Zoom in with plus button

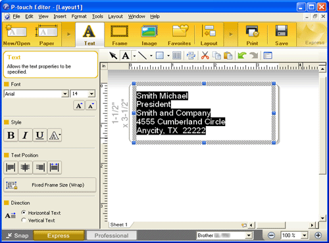(x=318, y=235)
